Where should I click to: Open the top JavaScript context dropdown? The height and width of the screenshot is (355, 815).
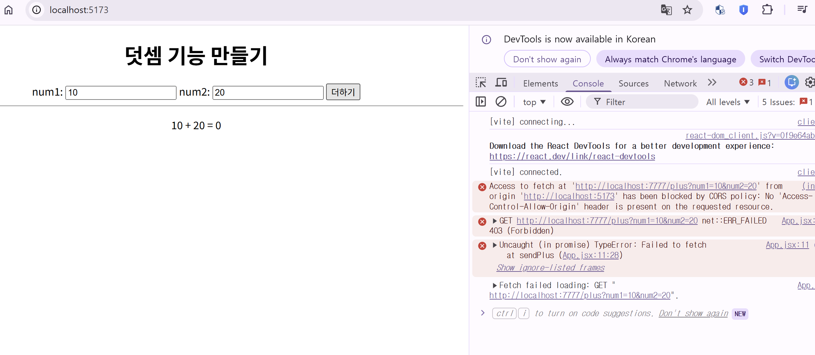534,102
